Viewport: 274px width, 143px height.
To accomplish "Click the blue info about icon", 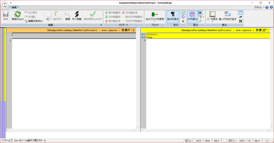I will pos(271,7).
